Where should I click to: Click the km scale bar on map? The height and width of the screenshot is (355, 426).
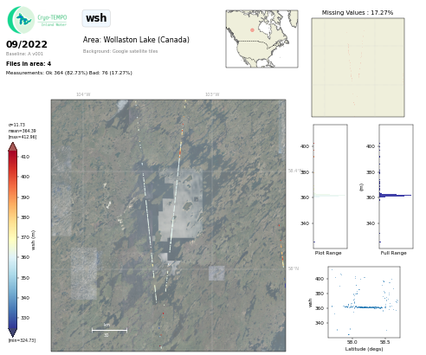[109, 330]
